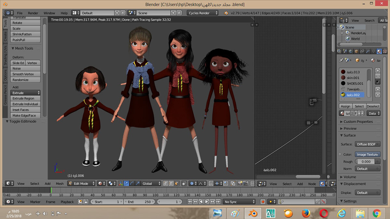Viewport: 390px width, 219px height.
Task: Click the Assign button for the material slot
Action: click(x=345, y=106)
